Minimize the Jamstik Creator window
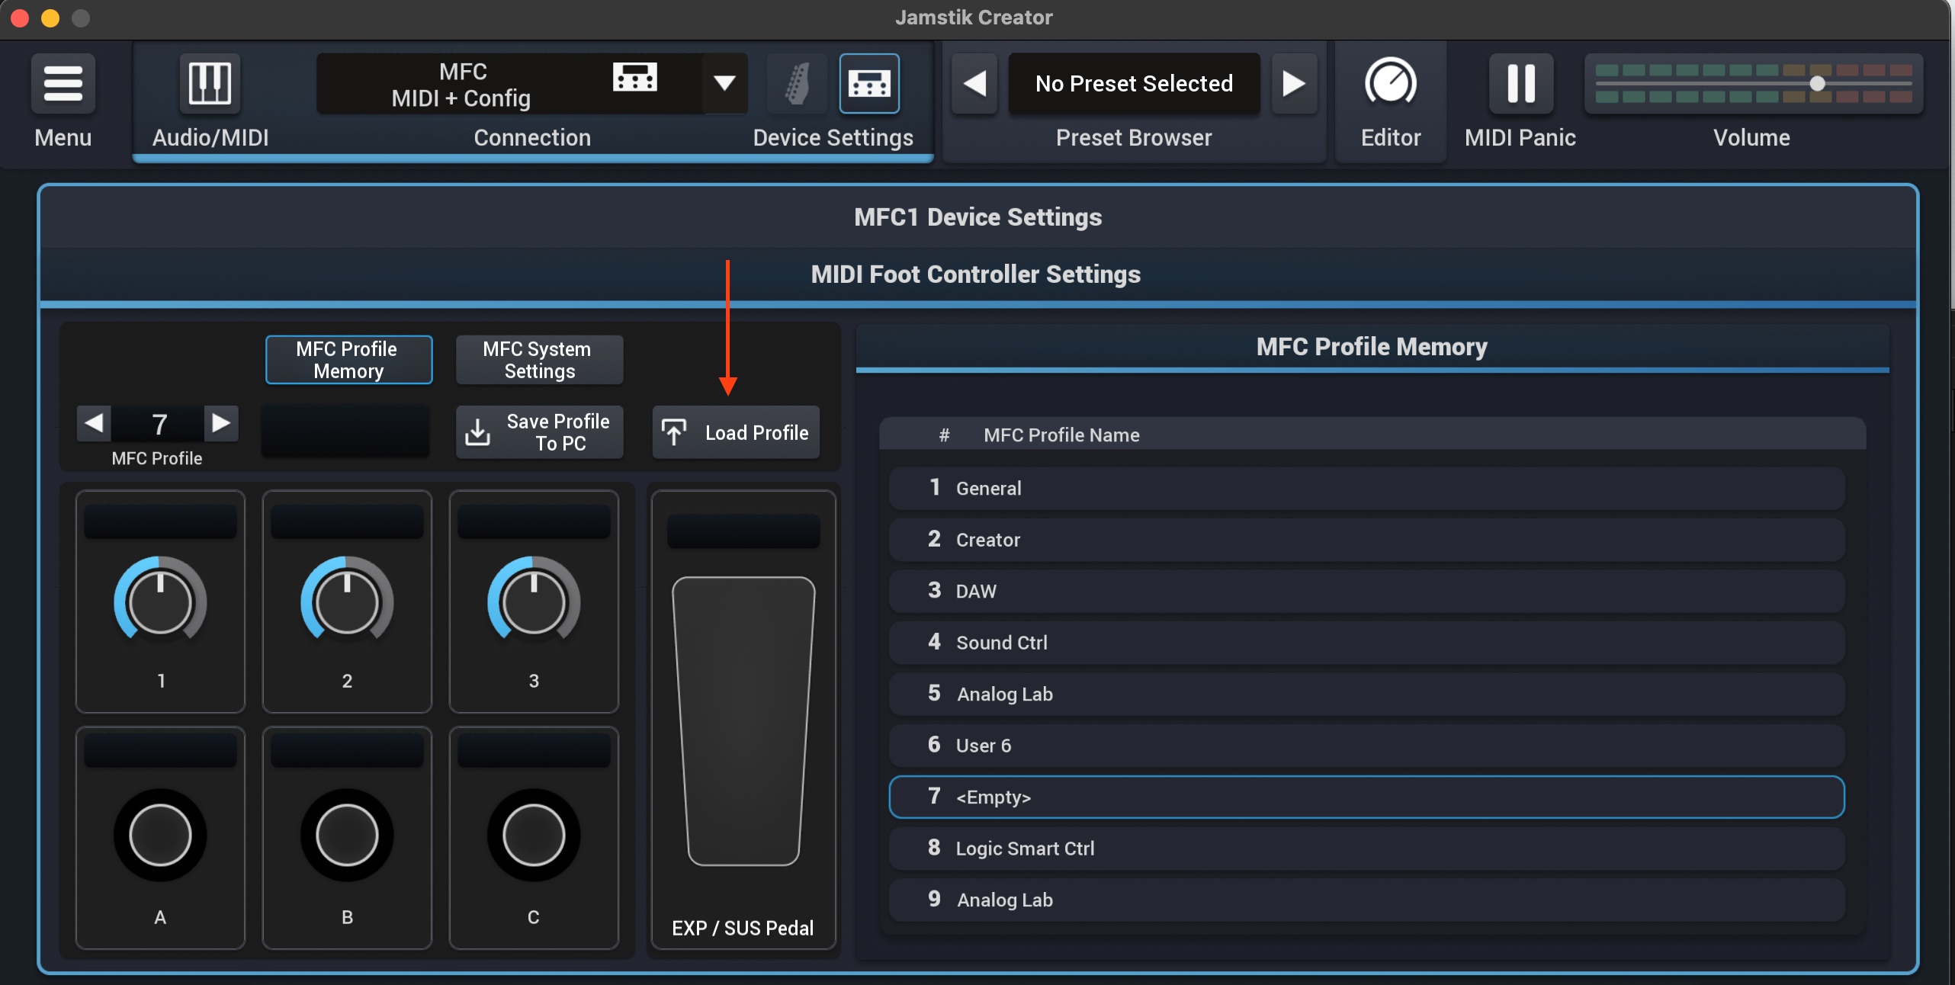This screenshot has width=1955, height=985. pyautogui.click(x=50, y=18)
